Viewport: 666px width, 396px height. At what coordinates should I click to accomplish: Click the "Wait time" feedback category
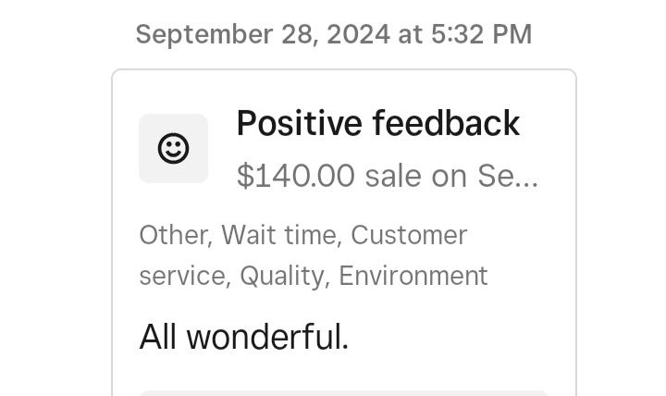(x=279, y=235)
